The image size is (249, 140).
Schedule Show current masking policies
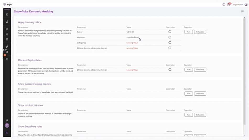[x=200, y=94]
